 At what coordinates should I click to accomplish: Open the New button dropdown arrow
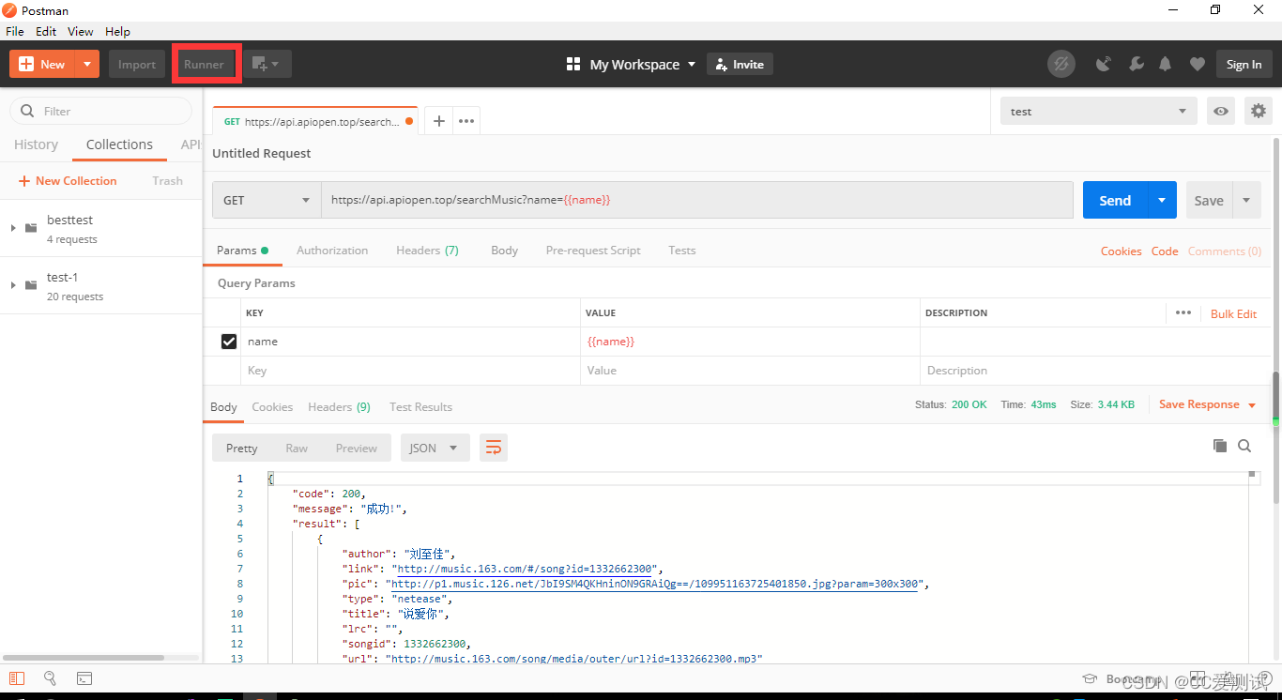click(86, 64)
